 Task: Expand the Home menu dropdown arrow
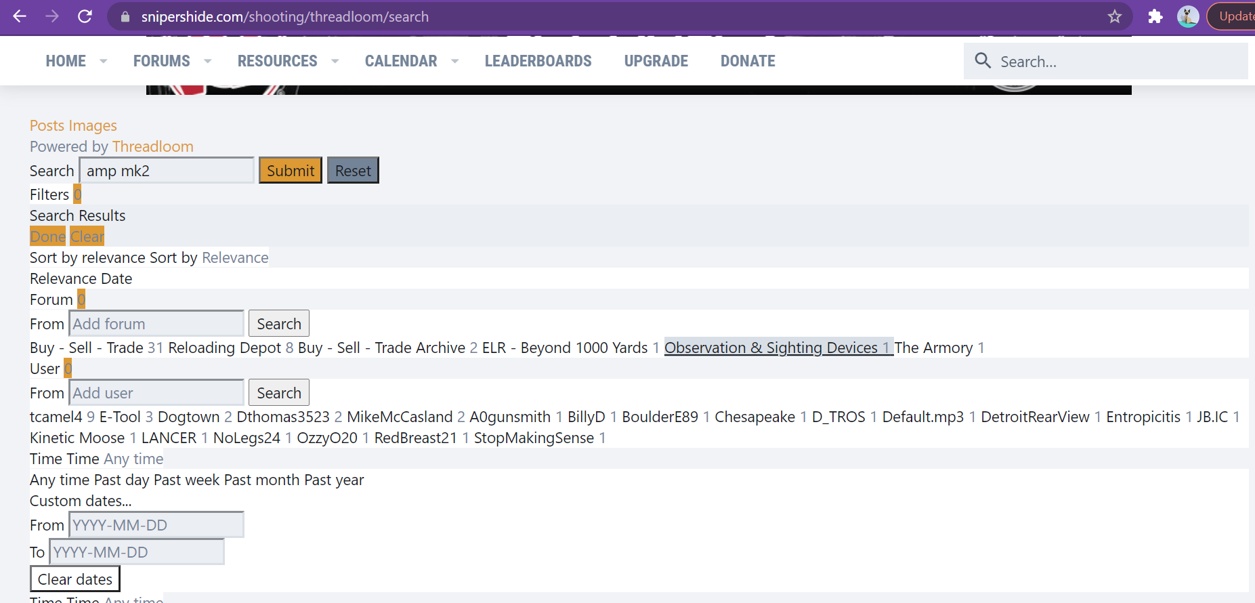104,61
